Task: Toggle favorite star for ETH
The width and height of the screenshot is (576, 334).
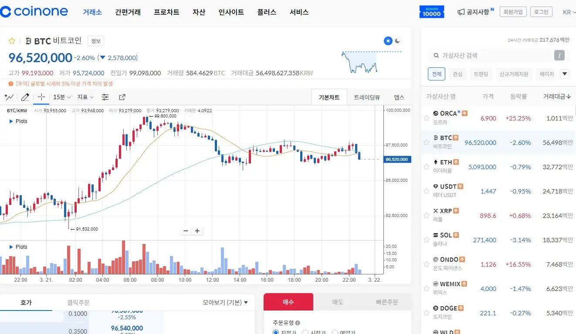Action: 427,167
